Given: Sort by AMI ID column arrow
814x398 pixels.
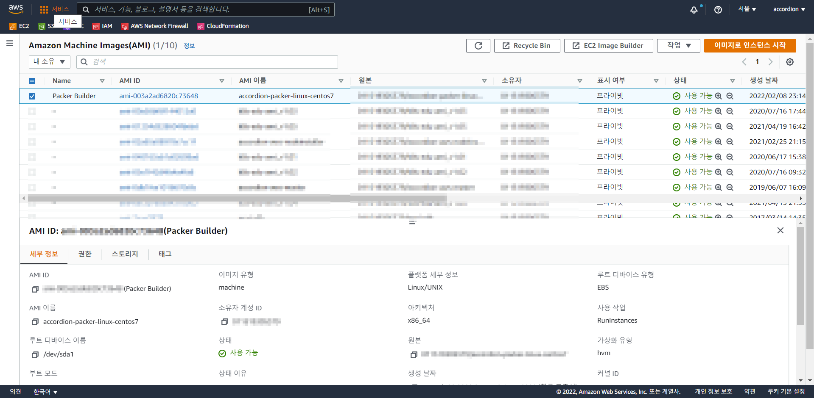Looking at the screenshot, I should coord(222,81).
